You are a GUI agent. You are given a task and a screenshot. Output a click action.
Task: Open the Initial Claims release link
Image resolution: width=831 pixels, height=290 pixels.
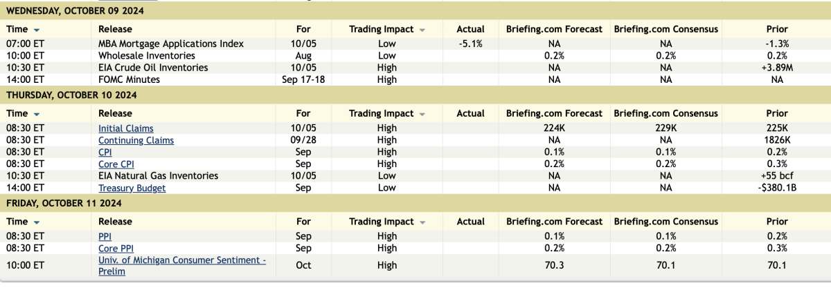(125, 128)
